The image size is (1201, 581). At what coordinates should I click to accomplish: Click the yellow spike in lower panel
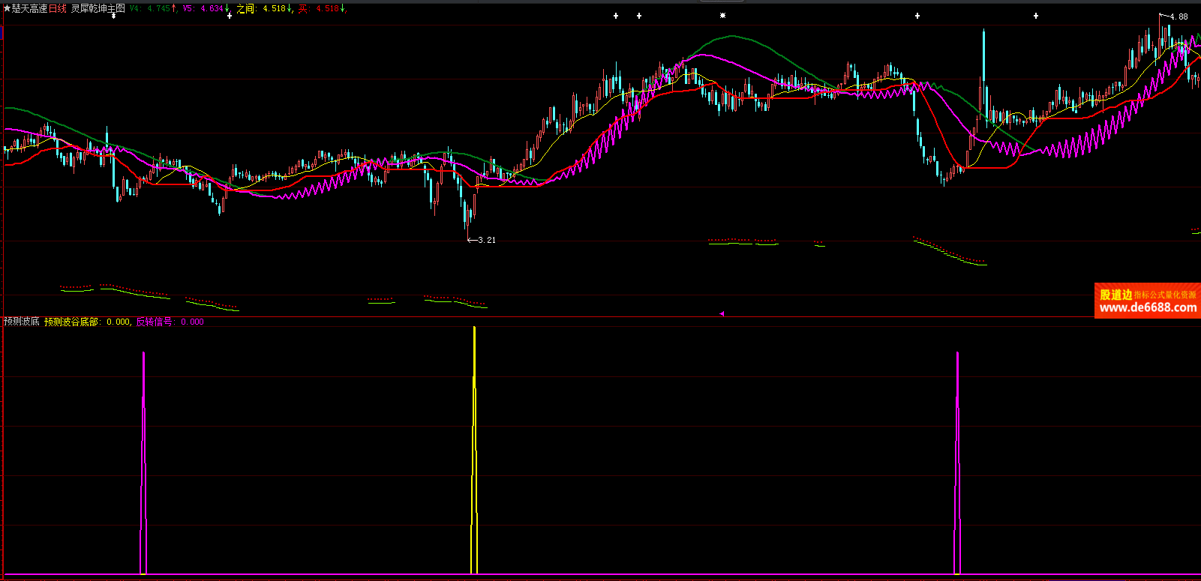[474, 450]
